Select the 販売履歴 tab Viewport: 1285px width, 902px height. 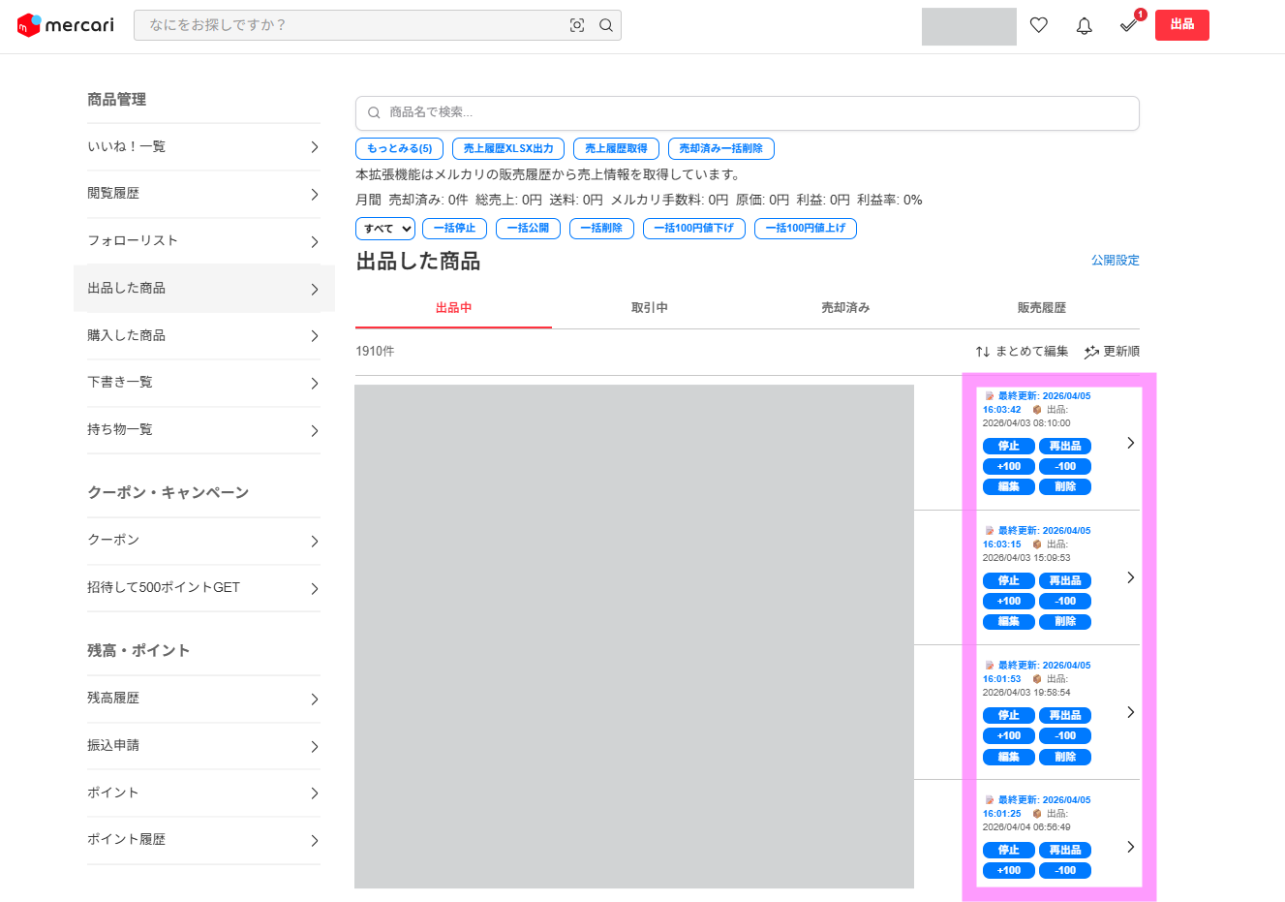[x=1042, y=308]
